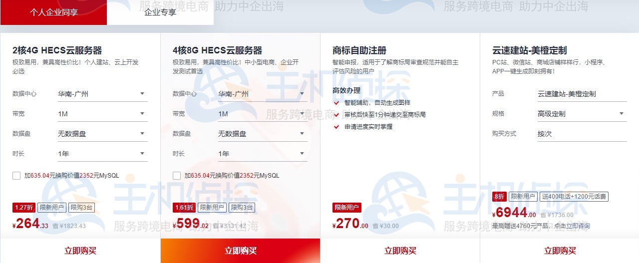The height and width of the screenshot is (263, 639).
Task: Expand 带宽 dropdown in 2核4G card
Action: coord(102,114)
